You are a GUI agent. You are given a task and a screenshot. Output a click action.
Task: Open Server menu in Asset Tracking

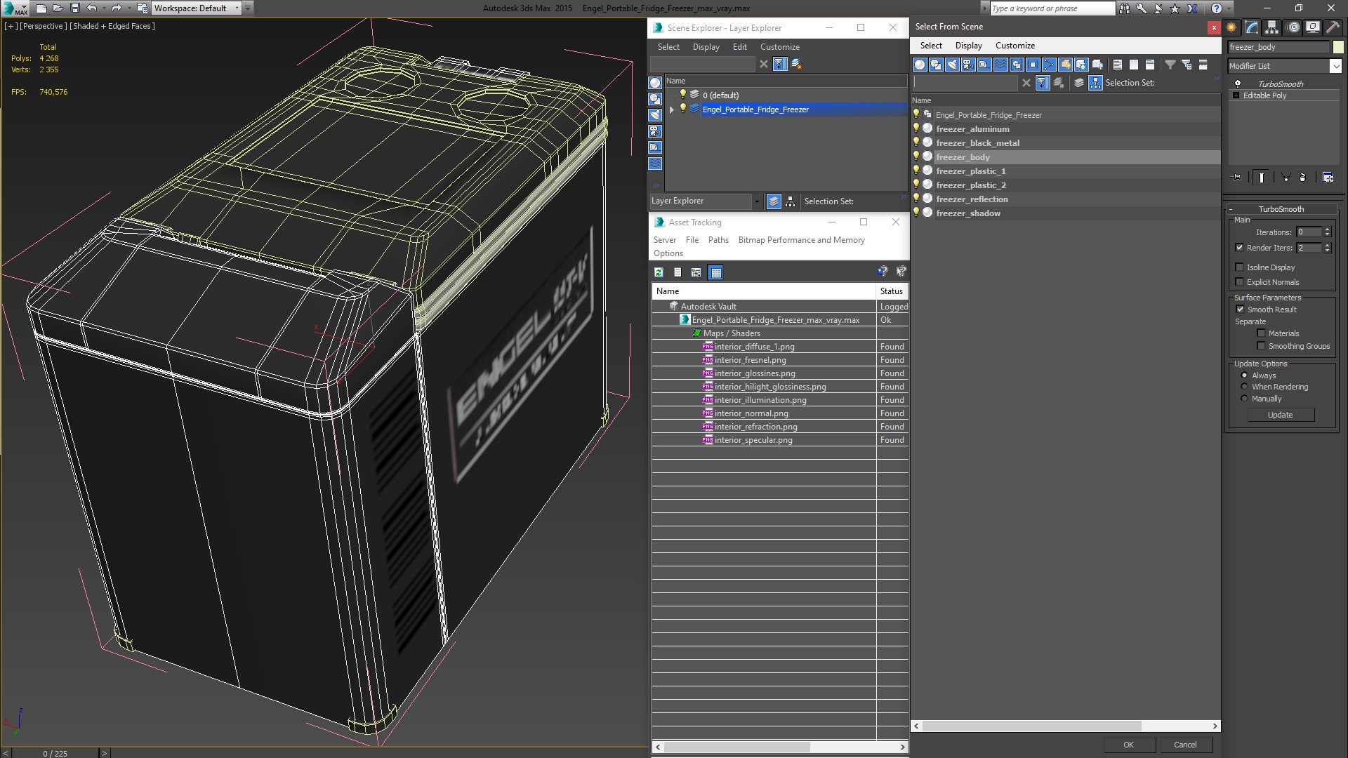[x=664, y=240]
